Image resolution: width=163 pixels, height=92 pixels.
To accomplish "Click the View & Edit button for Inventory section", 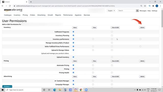I will [115, 28].
